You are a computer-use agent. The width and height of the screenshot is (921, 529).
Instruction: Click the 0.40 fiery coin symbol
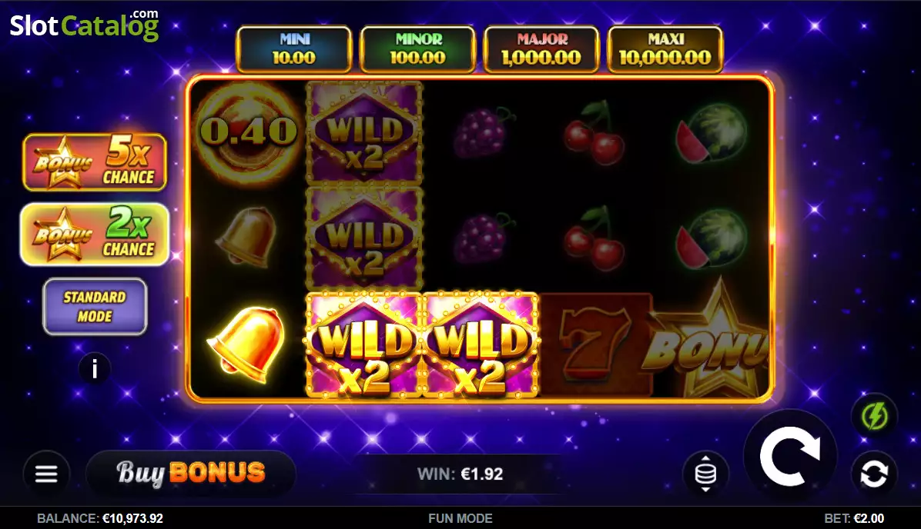tap(248, 132)
